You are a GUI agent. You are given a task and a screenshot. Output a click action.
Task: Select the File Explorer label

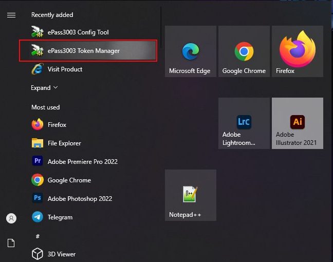click(64, 143)
